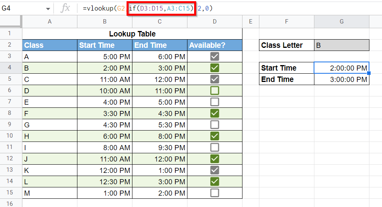Click the select-all corner box of the grid
The image size is (382, 207).
tap(11, 22)
